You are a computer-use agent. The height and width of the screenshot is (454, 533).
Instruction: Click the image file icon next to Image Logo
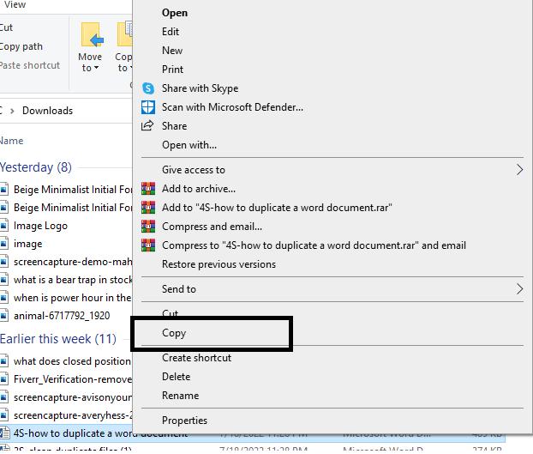(x=4, y=226)
